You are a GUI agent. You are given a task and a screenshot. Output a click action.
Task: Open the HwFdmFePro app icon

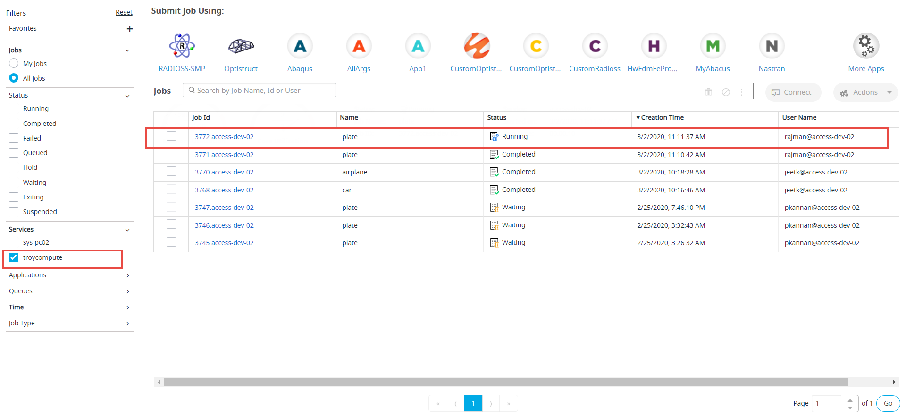[x=654, y=46]
